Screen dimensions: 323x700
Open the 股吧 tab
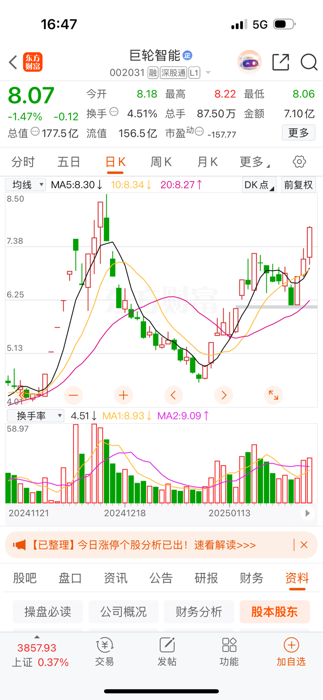click(25, 578)
